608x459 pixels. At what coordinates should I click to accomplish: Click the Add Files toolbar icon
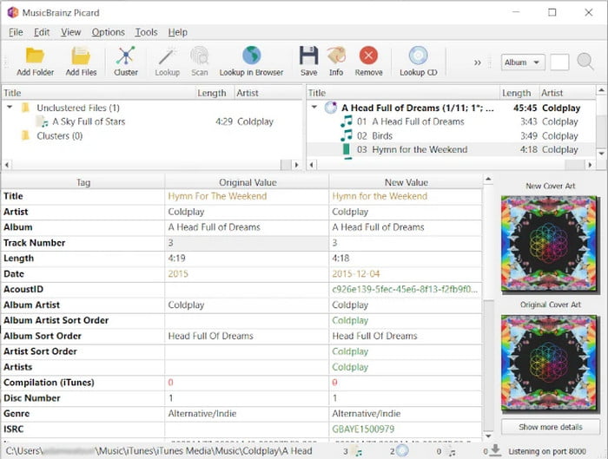point(81,58)
